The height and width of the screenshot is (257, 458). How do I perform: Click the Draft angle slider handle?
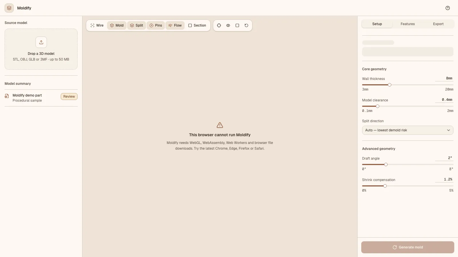tap(386, 164)
